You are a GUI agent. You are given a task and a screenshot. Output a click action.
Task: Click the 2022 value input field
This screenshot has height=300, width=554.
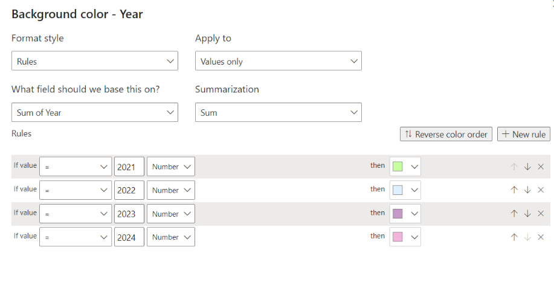[x=129, y=190]
